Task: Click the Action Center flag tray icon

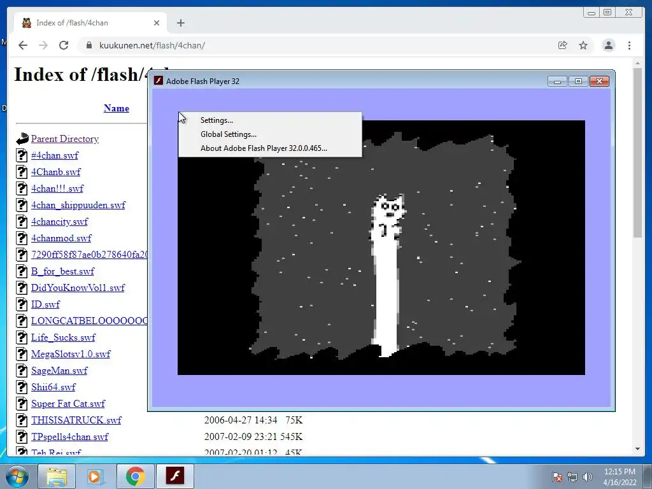Action: pos(556,477)
